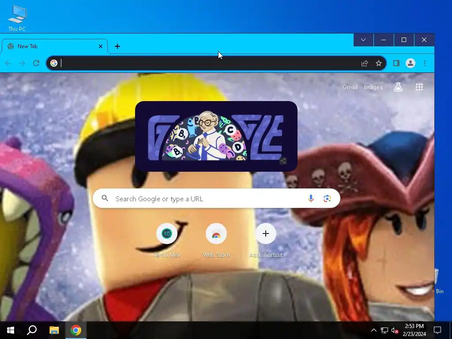
Task: Open the Web Store shortcut
Action: click(x=216, y=241)
